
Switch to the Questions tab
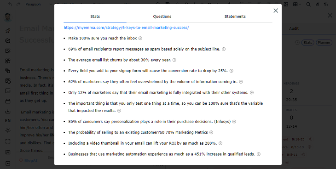tap(162, 17)
